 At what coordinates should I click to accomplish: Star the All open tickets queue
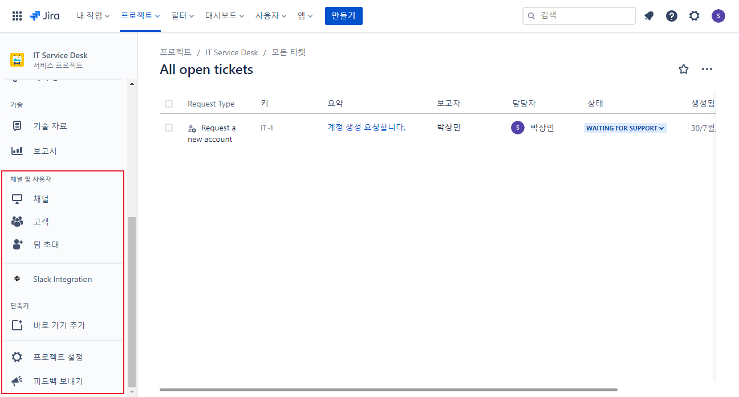click(684, 69)
